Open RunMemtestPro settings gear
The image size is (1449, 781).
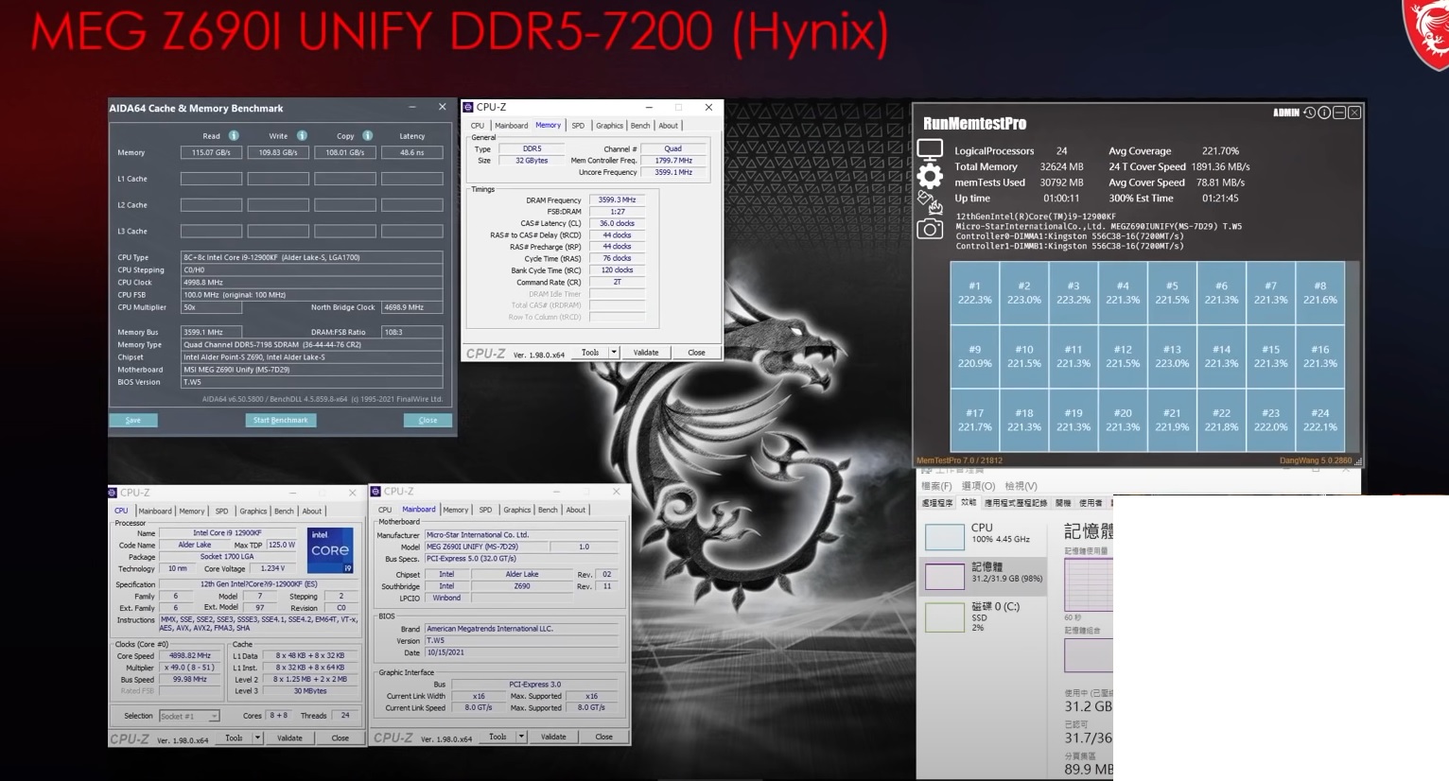click(x=930, y=176)
